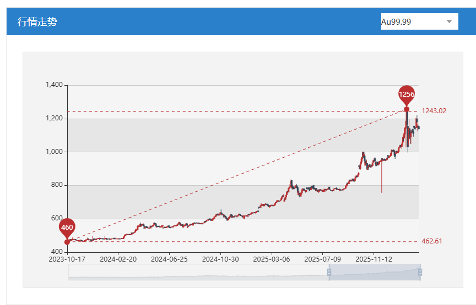Click the 2024-02-20 date axis label
476x305 pixels.
[x=118, y=258]
